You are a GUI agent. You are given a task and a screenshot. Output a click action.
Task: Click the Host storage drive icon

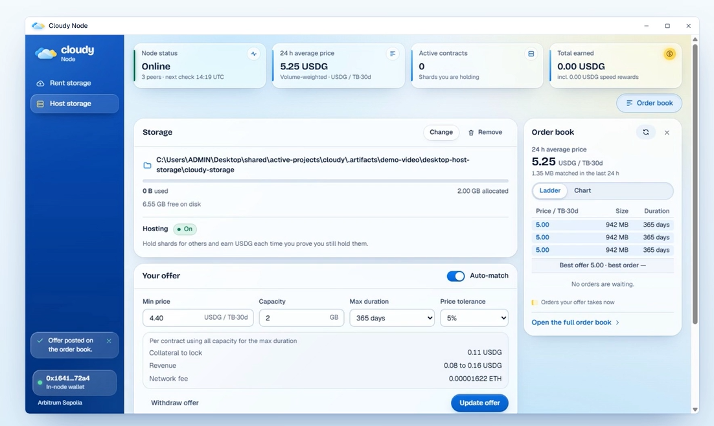point(40,104)
